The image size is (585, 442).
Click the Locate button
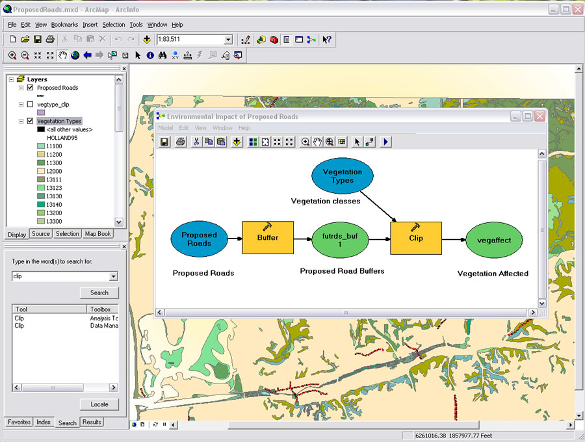pyautogui.click(x=99, y=404)
